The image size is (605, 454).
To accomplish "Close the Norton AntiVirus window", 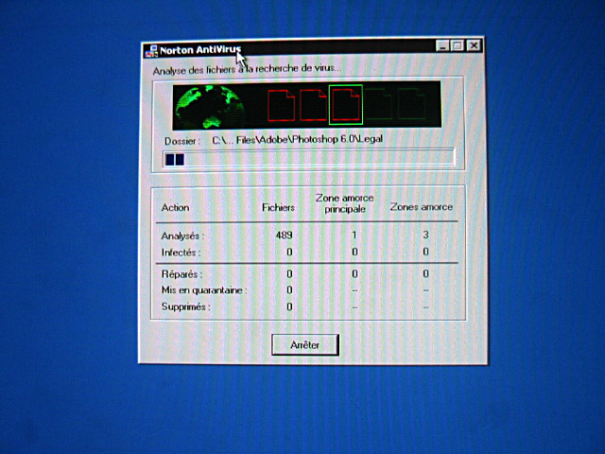I will (474, 45).
